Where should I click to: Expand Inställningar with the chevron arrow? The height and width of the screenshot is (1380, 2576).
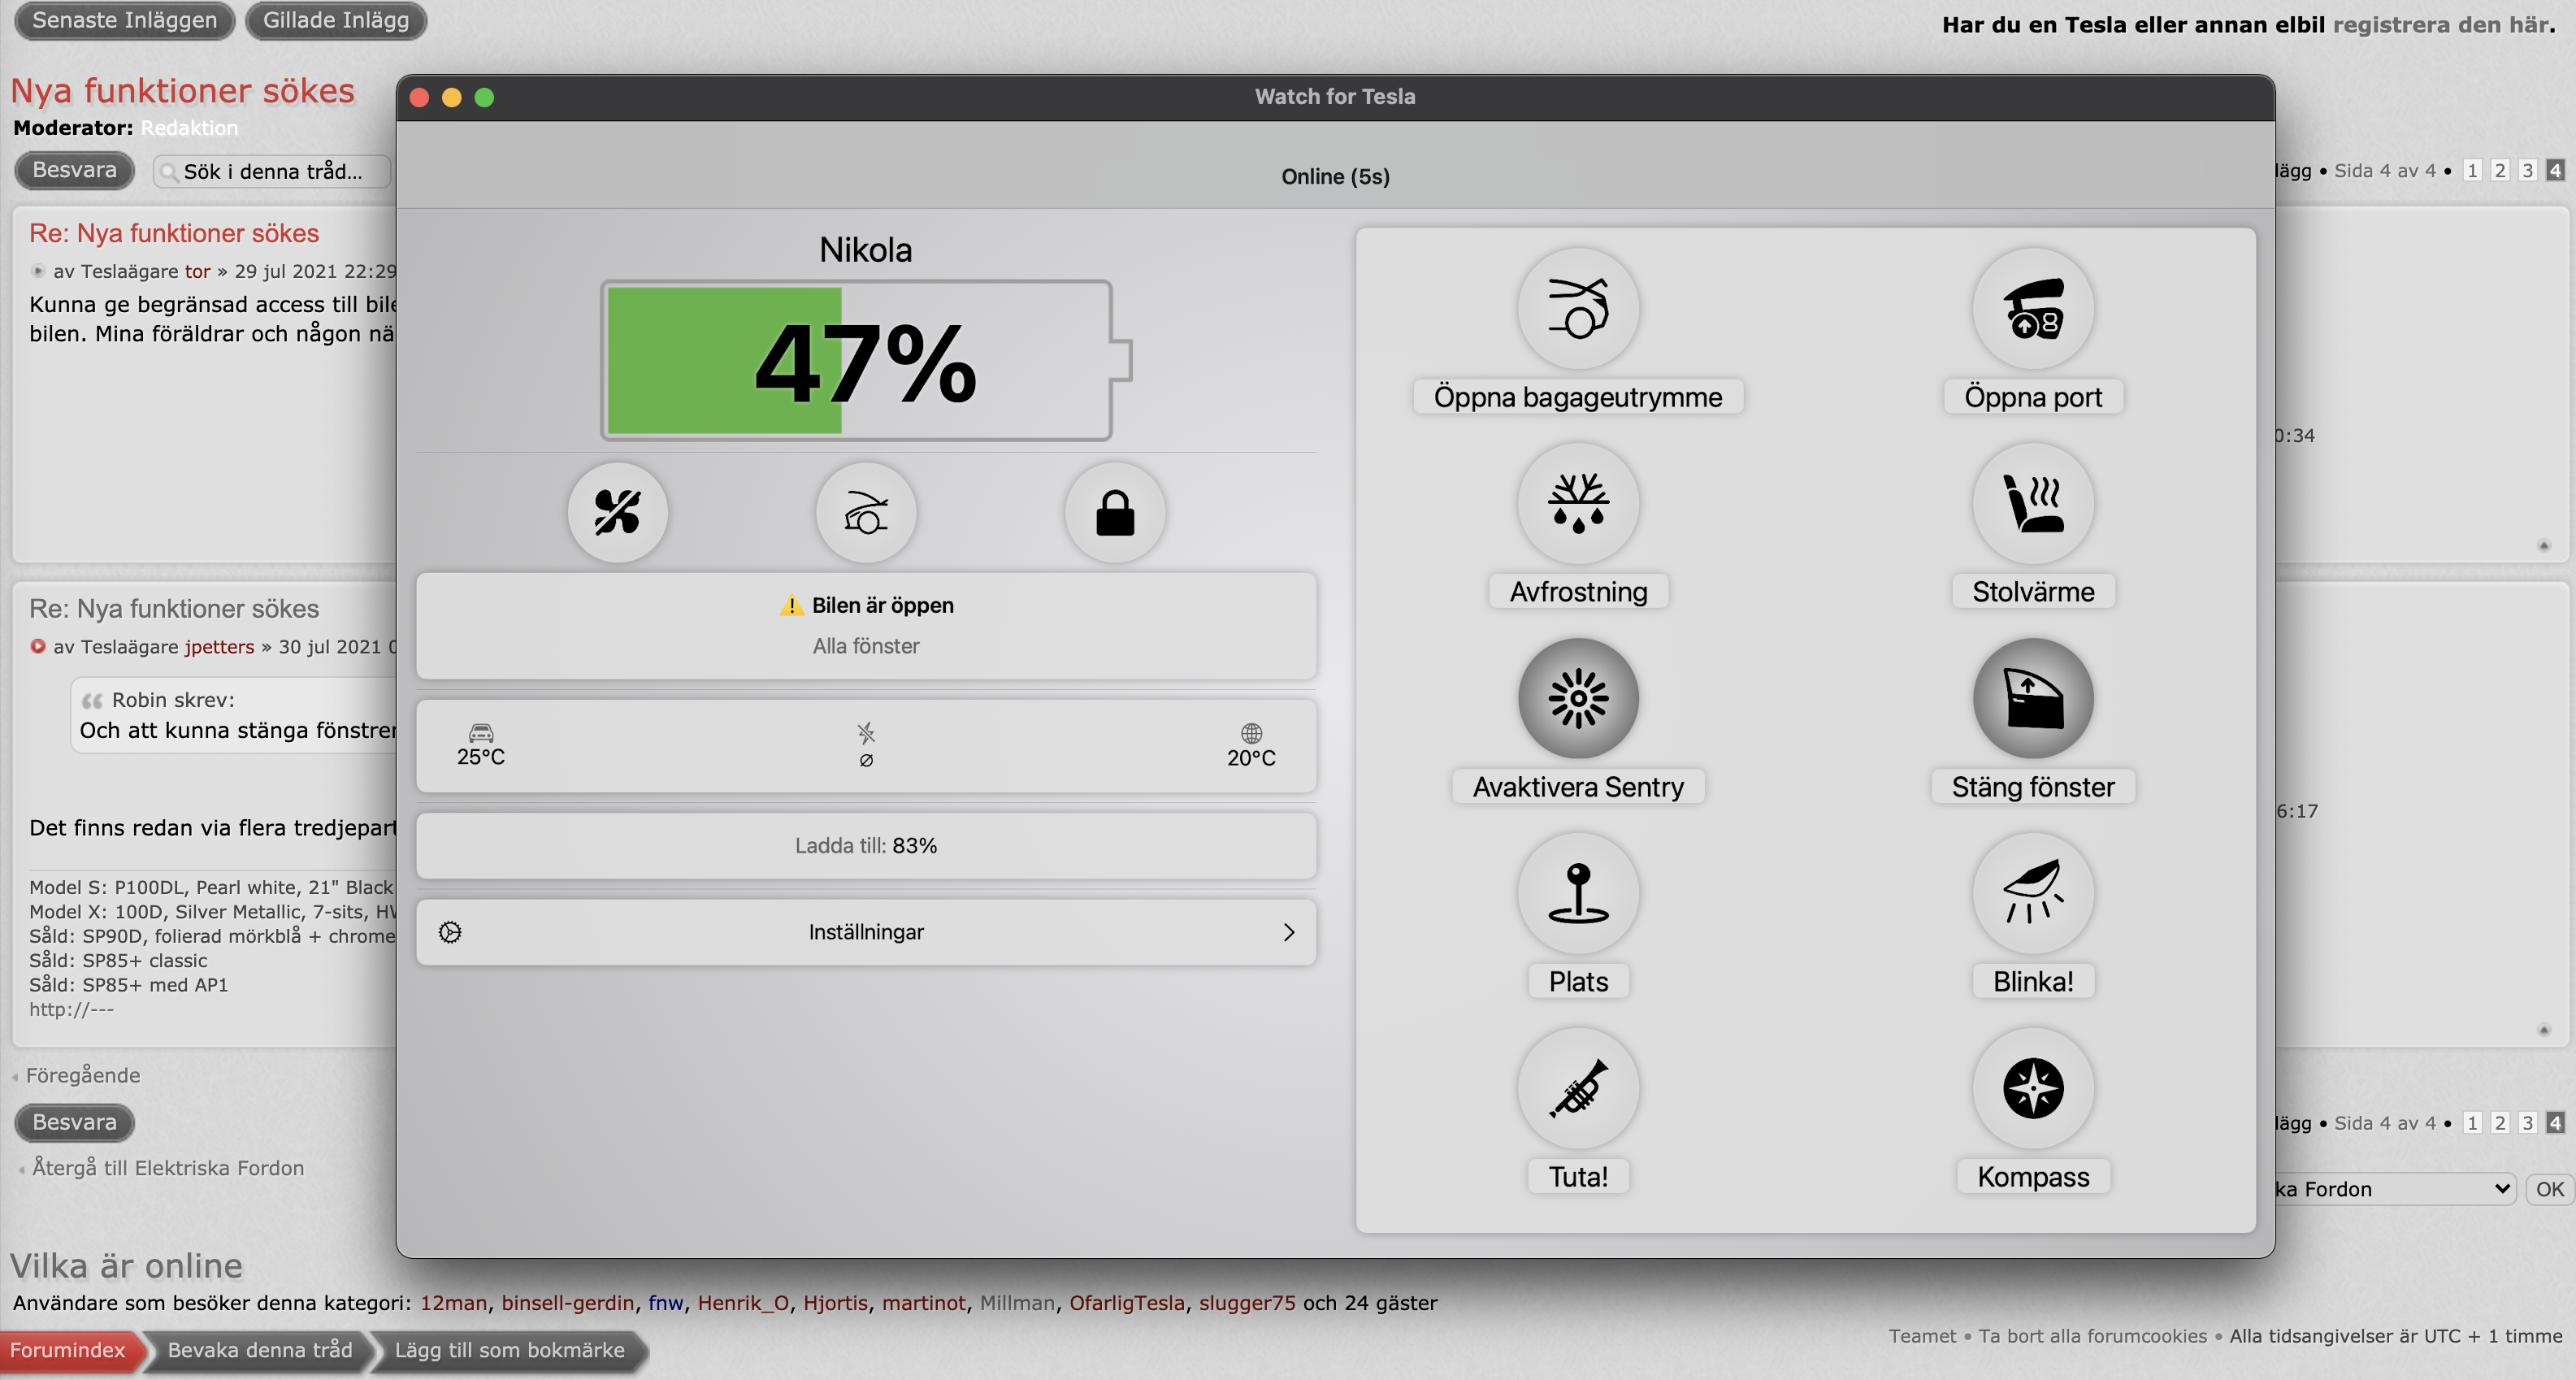tap(1289, 932)
